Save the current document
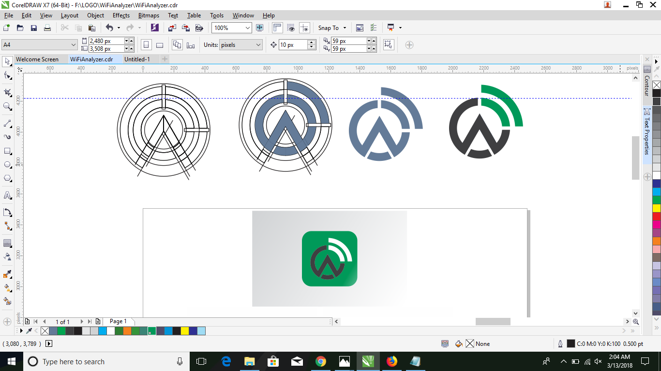This screenshot has width=661, height=371. [x=34, y=28]
